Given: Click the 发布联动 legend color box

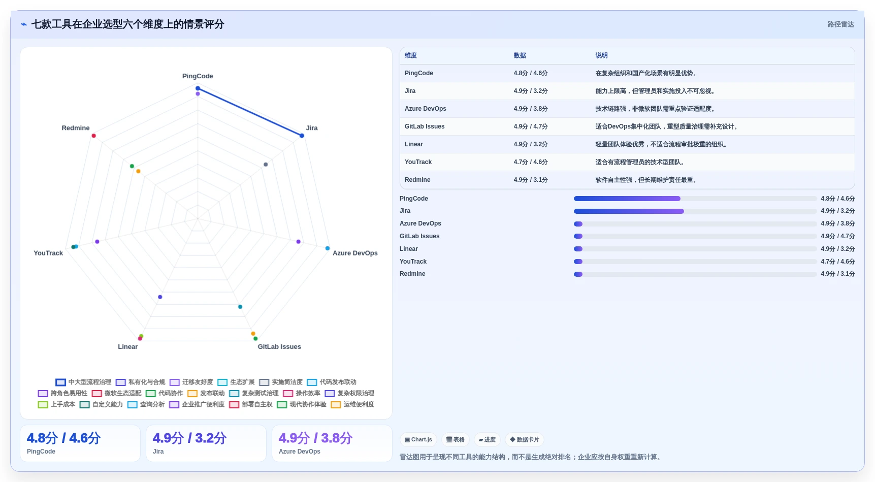Looking at the screenshot, I should coord(192,393).
